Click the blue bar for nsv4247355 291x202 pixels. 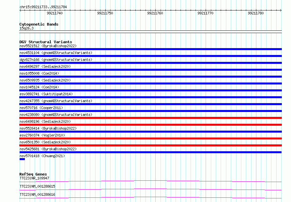tap(150, 104)
